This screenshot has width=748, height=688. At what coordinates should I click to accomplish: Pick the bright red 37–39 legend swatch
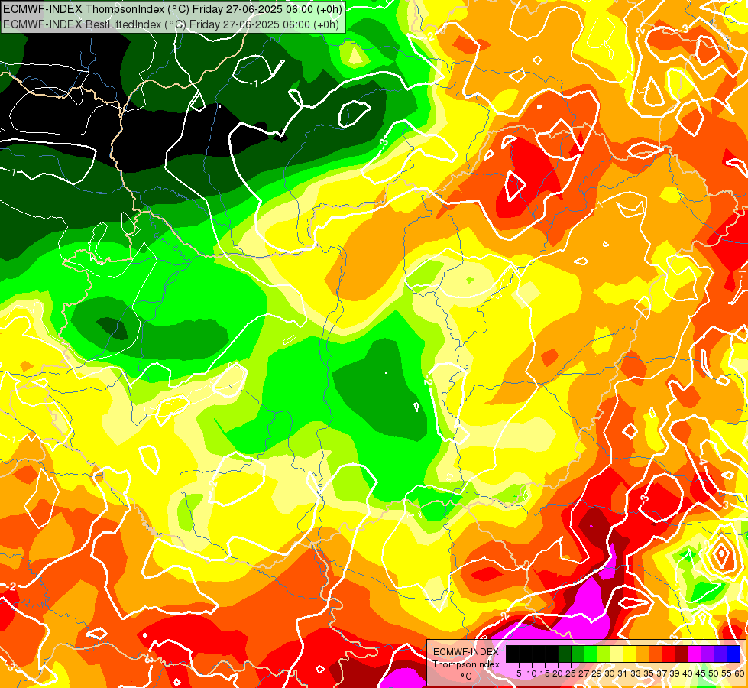pyautogui.click(x=669, y=654)
